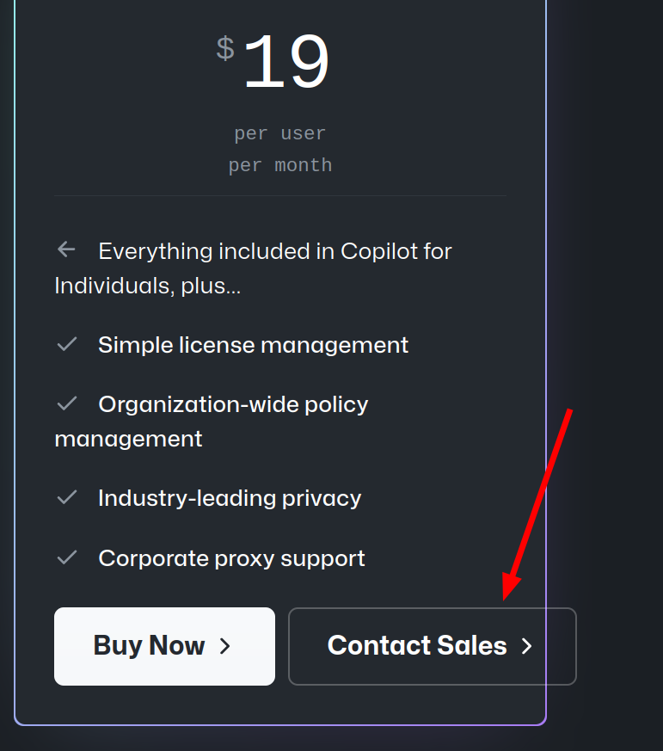Click the checkmark beside Simple license management
The height and width of the screenshot is (751, 663).
tap(67, 344)
